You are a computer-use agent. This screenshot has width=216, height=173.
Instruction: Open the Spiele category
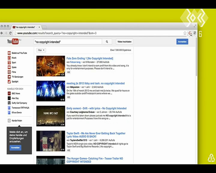pos(12,67)
